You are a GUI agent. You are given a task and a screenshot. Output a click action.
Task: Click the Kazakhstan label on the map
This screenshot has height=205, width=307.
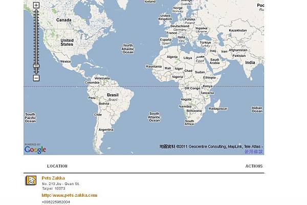coord(238,30)
